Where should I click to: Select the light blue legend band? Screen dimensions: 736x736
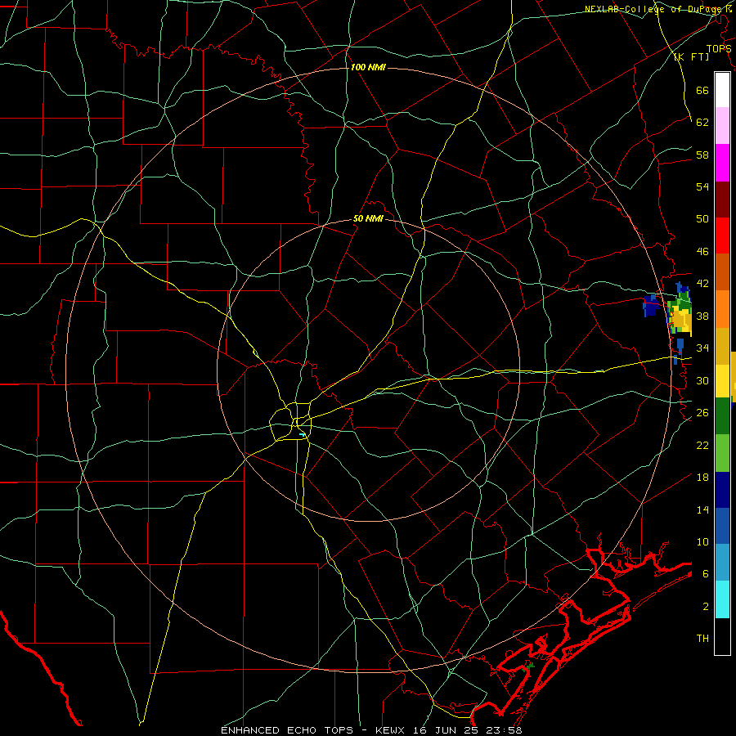coord(722,563)
